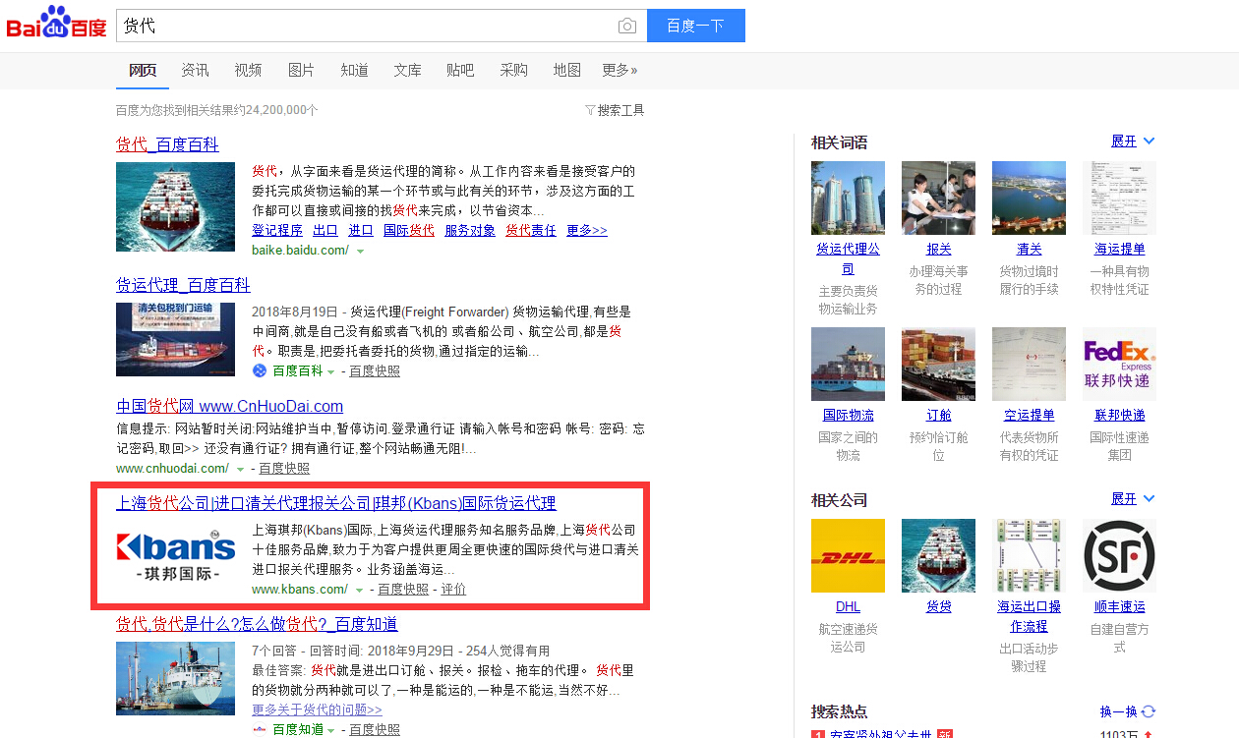The height and width of the screenshot is (738, 1239).
Task: Open the 国际物流 related term link
Action: 848,415
